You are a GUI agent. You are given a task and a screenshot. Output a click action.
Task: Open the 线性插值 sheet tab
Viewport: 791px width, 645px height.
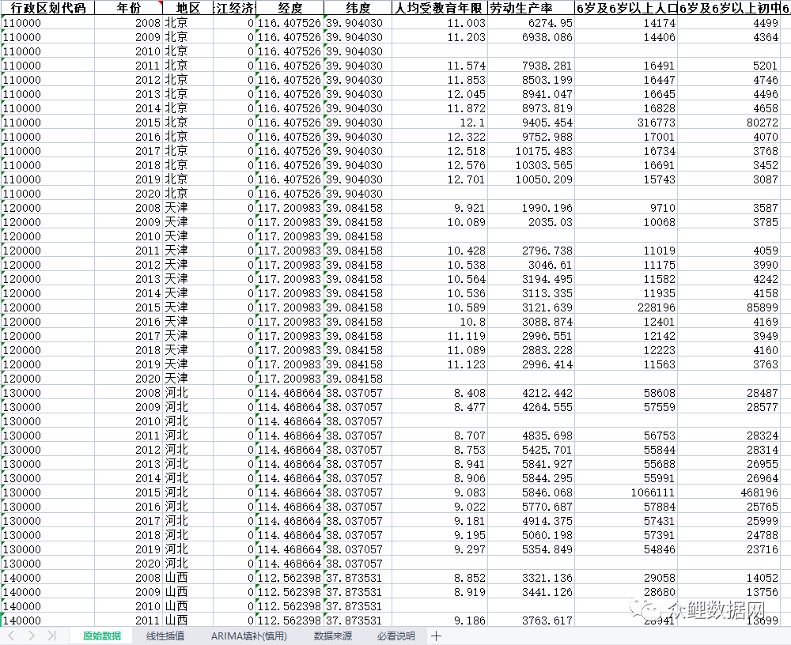coord(165,636)
